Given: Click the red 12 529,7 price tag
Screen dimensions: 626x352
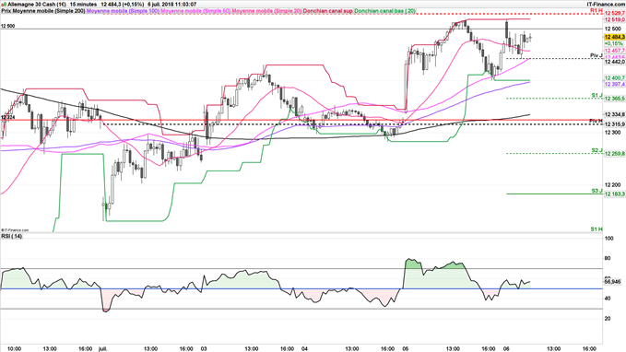Looking at the screenshot, I should pos(614,14).
